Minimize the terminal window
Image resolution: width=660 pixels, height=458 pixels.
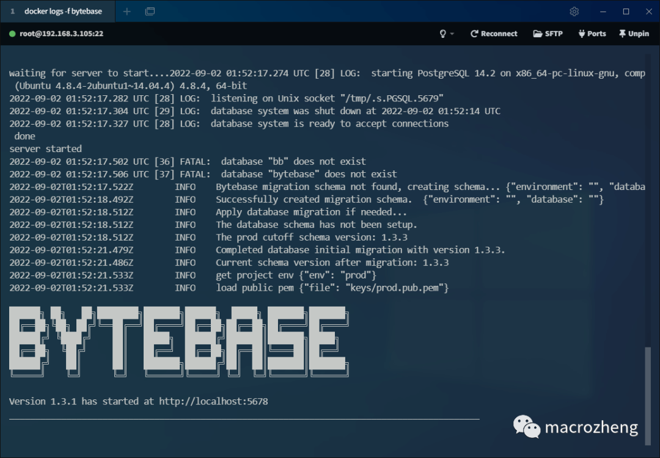coord(603,12)
